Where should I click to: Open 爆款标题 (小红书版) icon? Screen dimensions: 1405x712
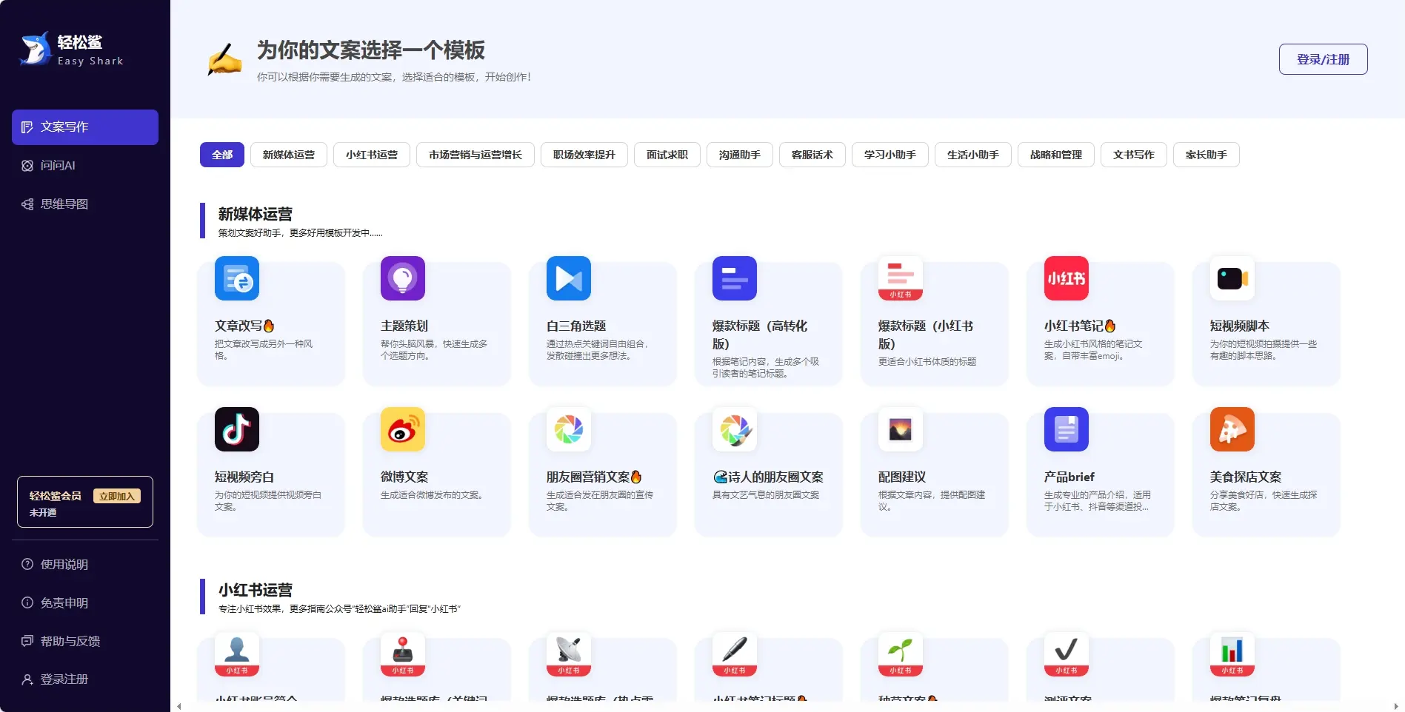tap(901, 278)
